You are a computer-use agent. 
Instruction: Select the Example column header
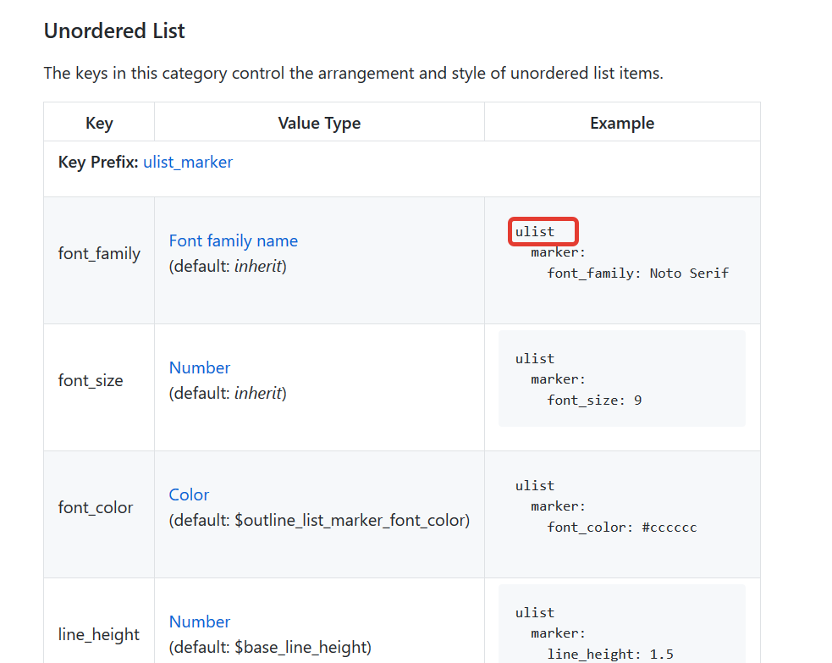tap(622, 123)
